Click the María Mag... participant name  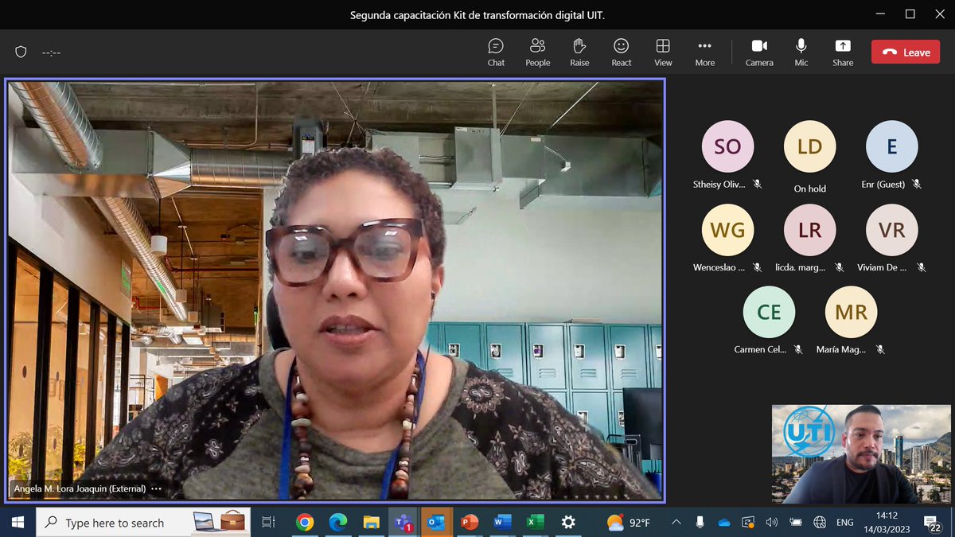[x=842, y=349]
